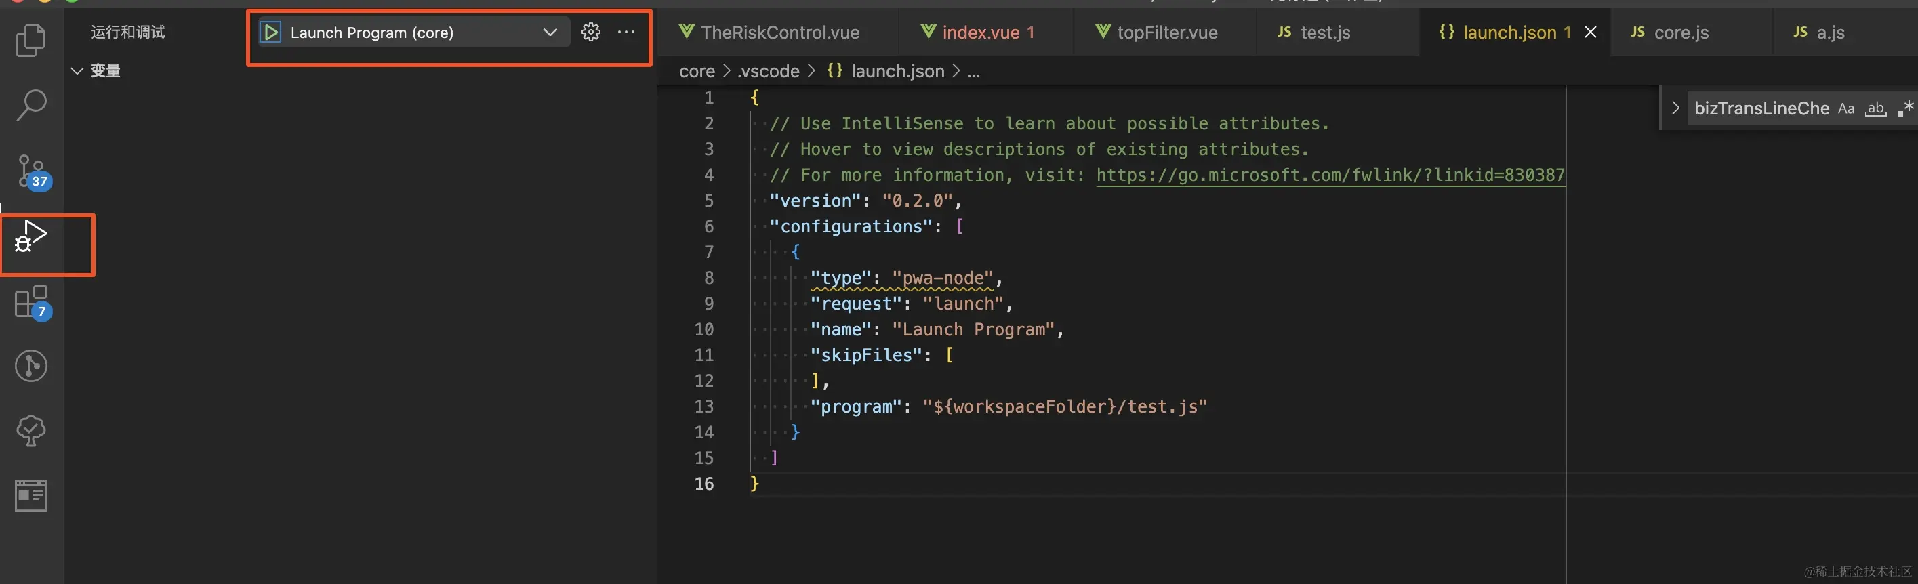Click the "skipFiles" key

coord(866,356)
